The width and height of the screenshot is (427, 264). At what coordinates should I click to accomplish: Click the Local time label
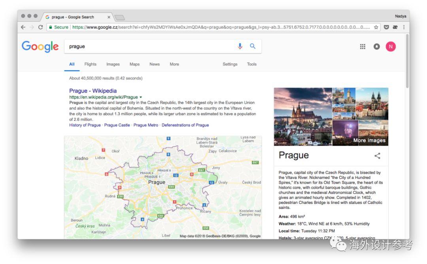(x=289, y=231)
